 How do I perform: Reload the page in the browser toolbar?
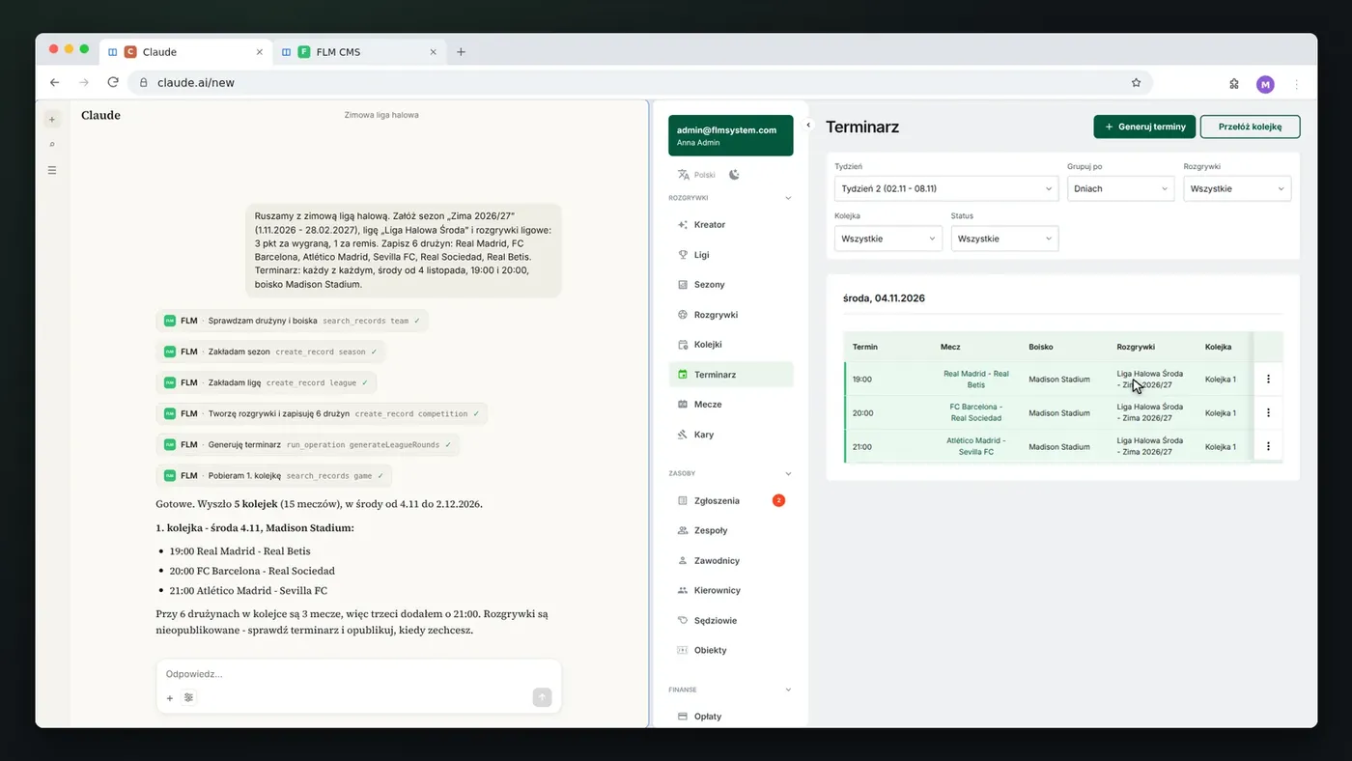[113, 83]
